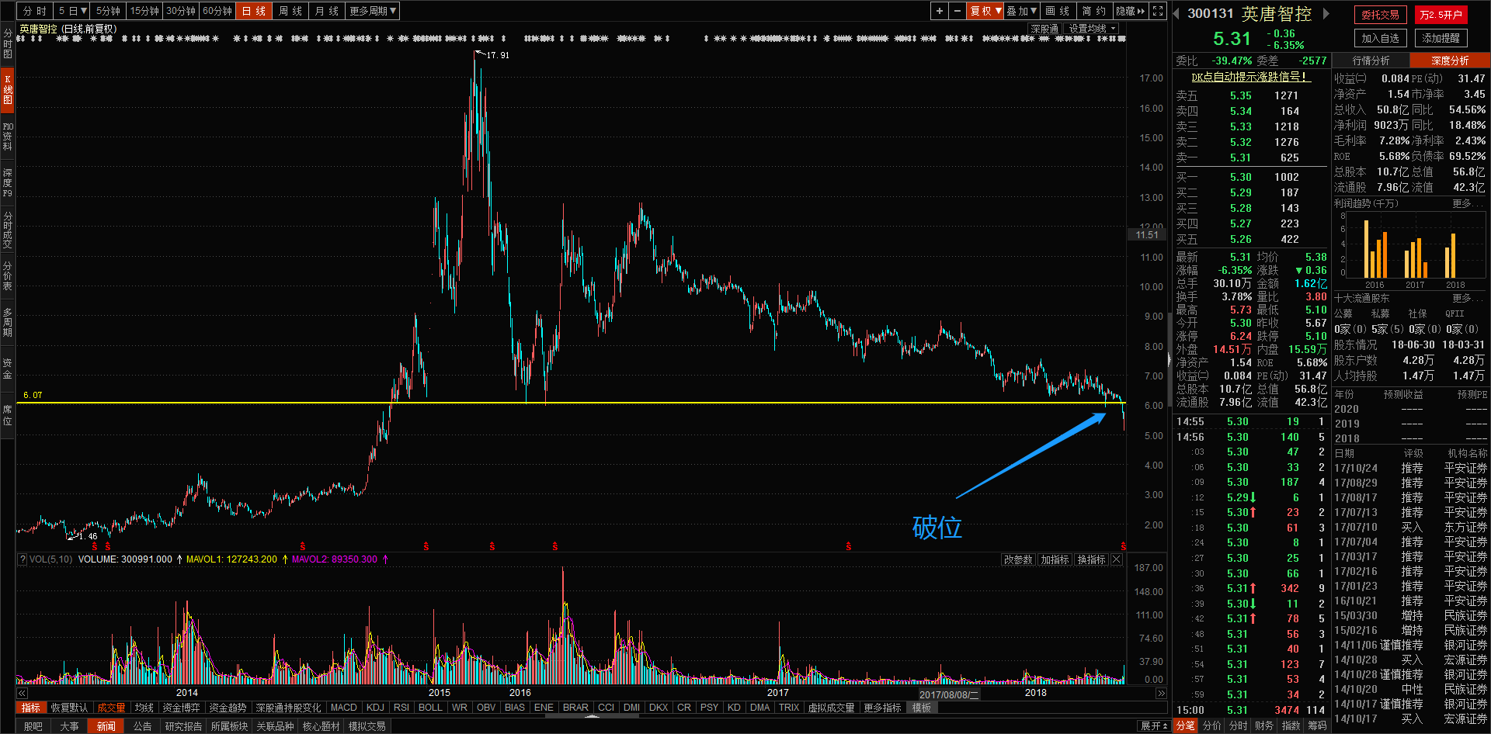This screenshot has height=734, width=1491.
Task: Open the 公告 announcements tab
Action: coord(143,726)
